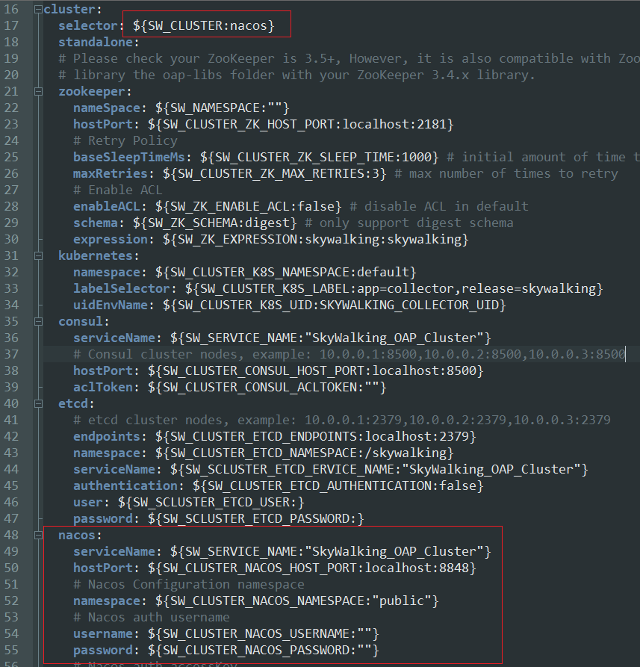Place cursor on zookeeper nameSpace key

point(107,108)
